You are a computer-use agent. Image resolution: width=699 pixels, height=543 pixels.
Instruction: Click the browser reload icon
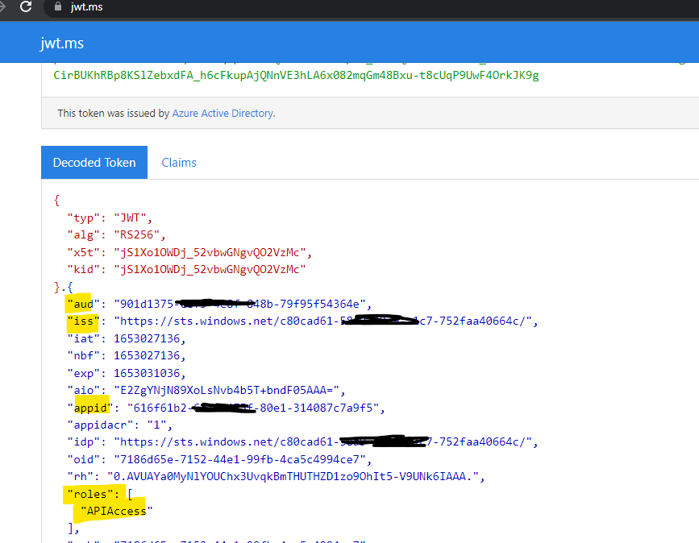pos(26,6)
